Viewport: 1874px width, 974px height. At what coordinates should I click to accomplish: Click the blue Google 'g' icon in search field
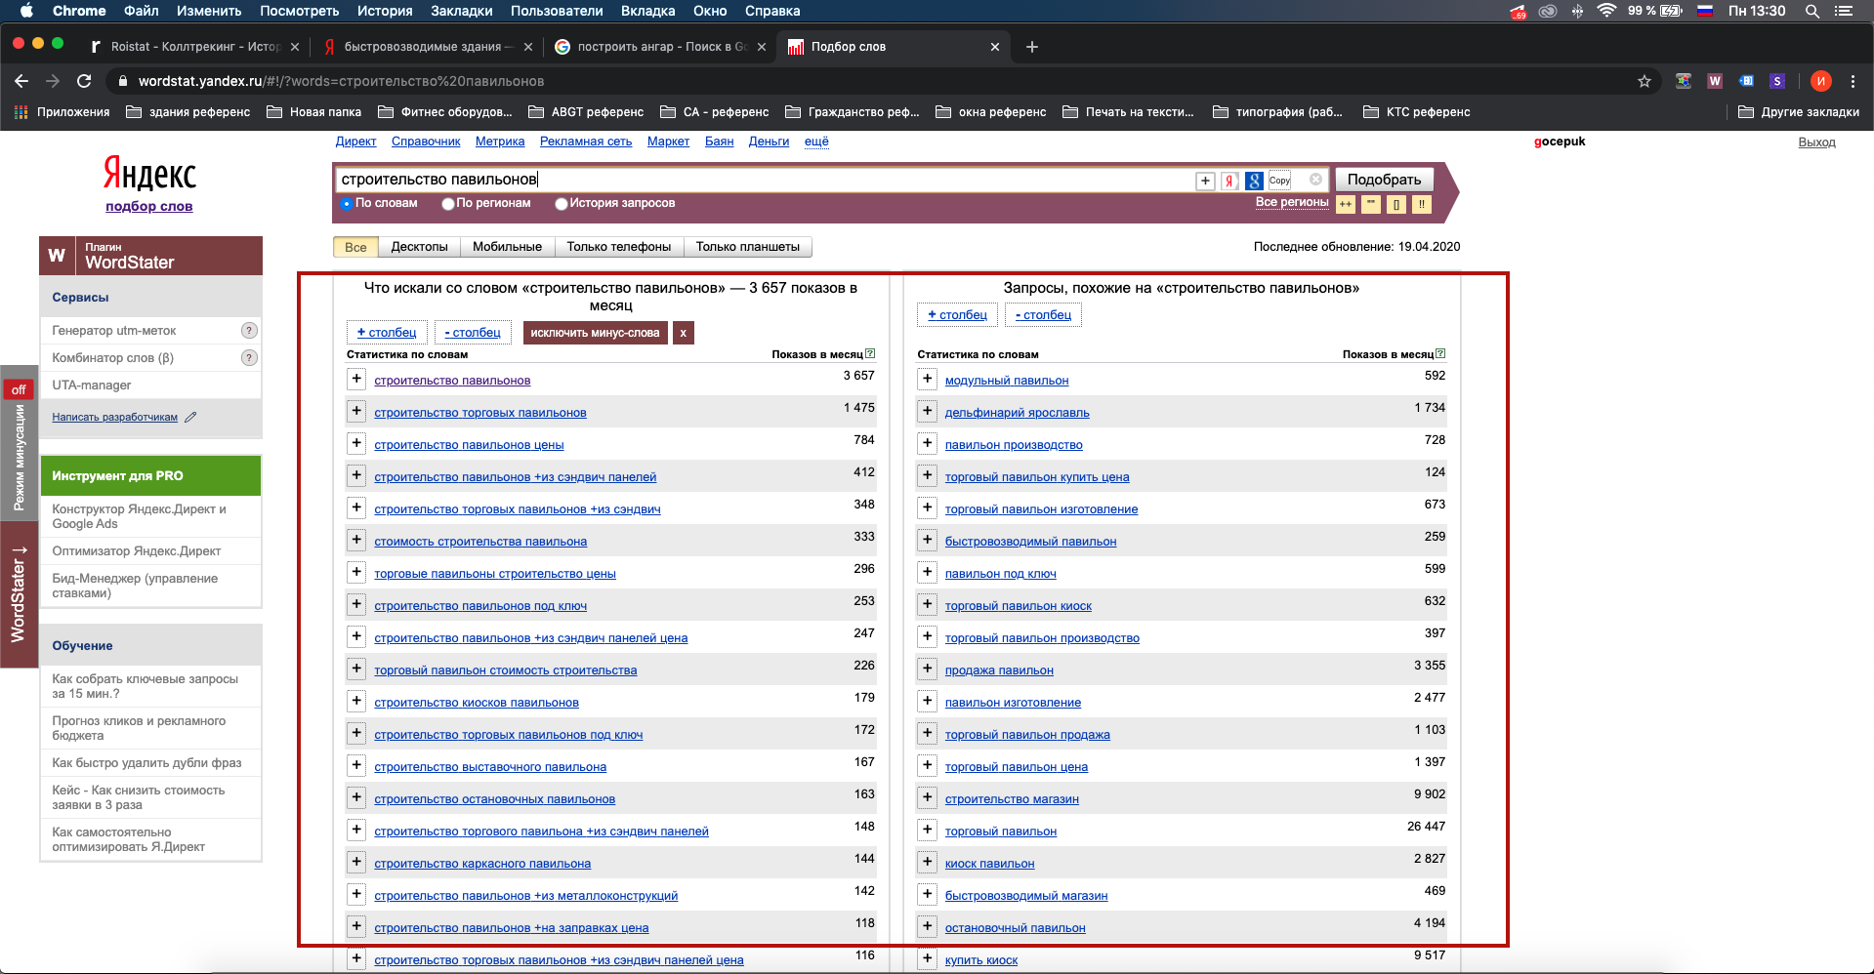pyautogui.click(x=1254, y=181)
